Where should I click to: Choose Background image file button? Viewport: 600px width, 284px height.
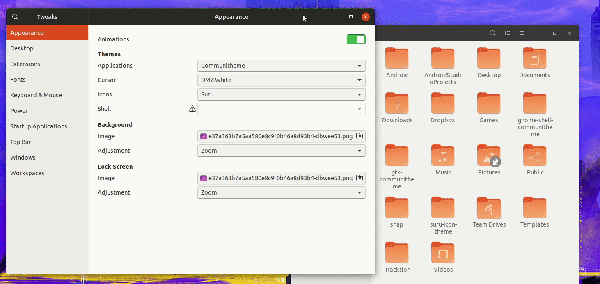click(282, 136)
